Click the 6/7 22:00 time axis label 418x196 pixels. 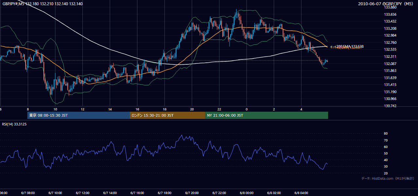tap(219, 193)
